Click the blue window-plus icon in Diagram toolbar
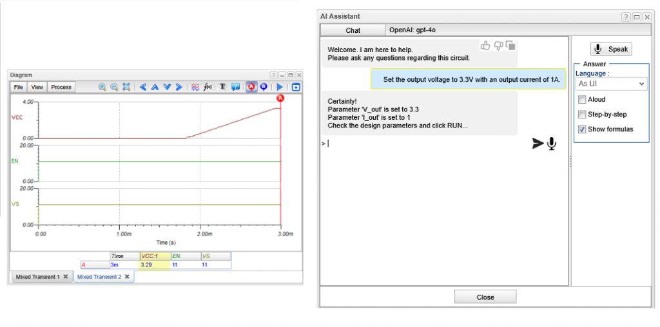 (x=296, y=87)
